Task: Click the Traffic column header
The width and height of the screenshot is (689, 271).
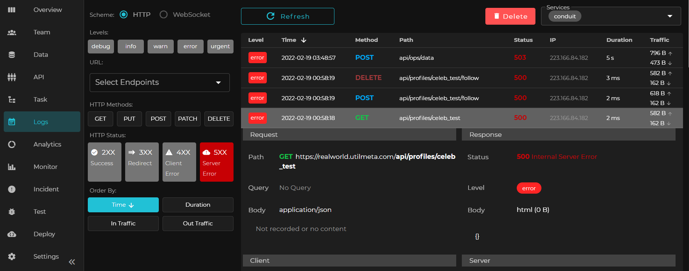Action: pyautogui.click(x=659, y=40)
